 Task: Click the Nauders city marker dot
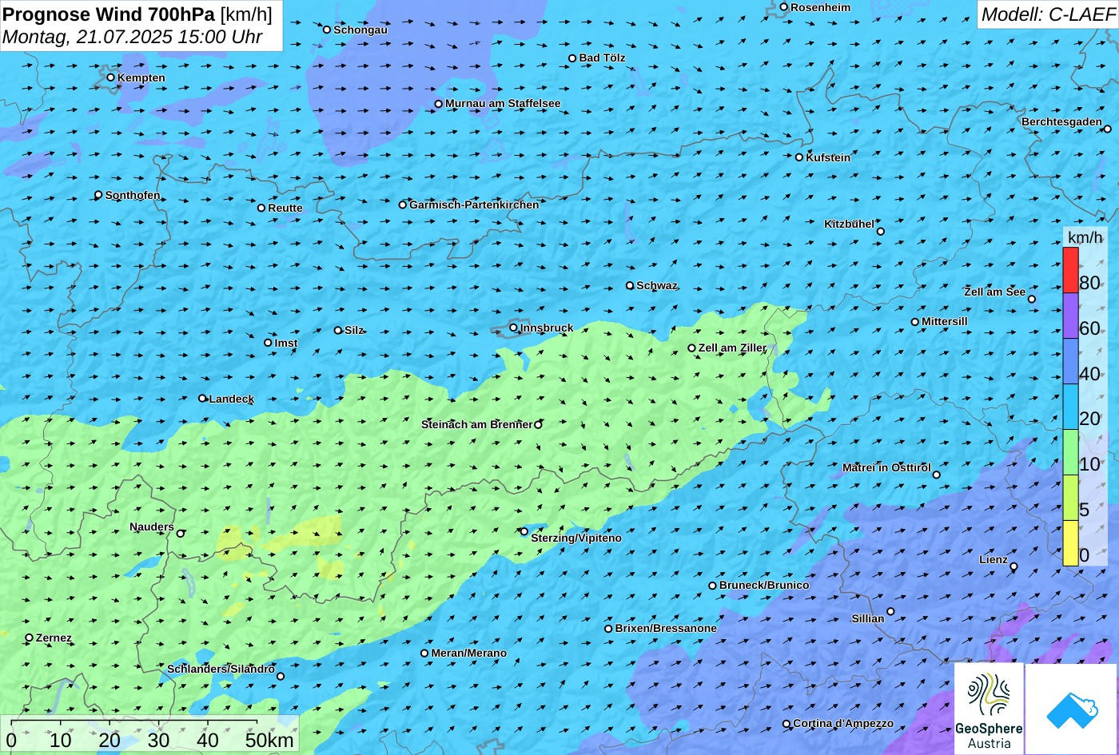[x=181, y=534]
